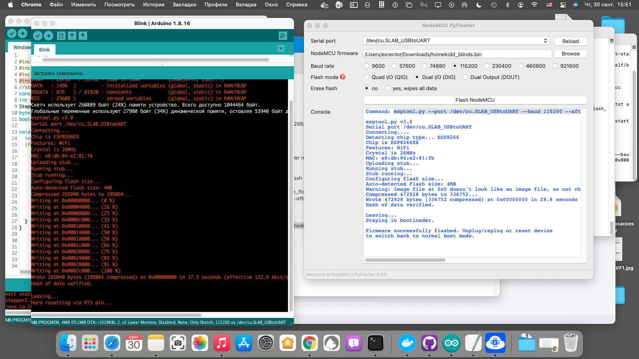Open GitHub Desktop from the dock

tap(429, 343)
